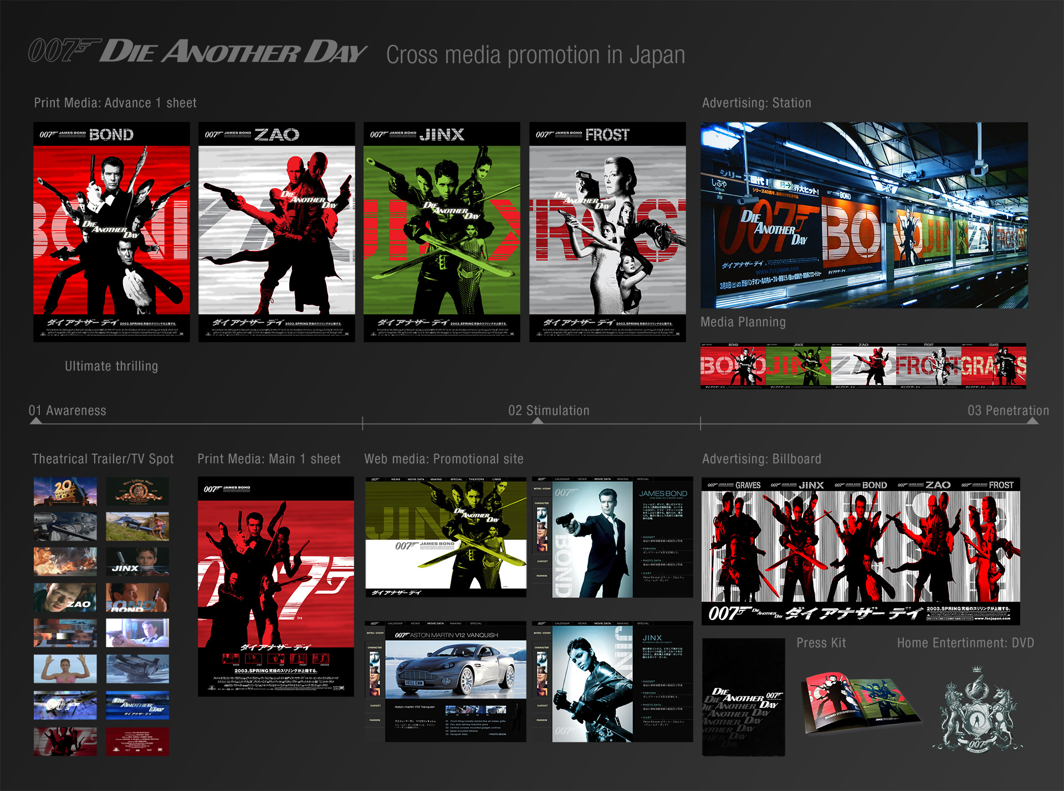Open the trailer frame captioned ZAO
This screenshot has width=1064, height=791.
tap(65, 598)
